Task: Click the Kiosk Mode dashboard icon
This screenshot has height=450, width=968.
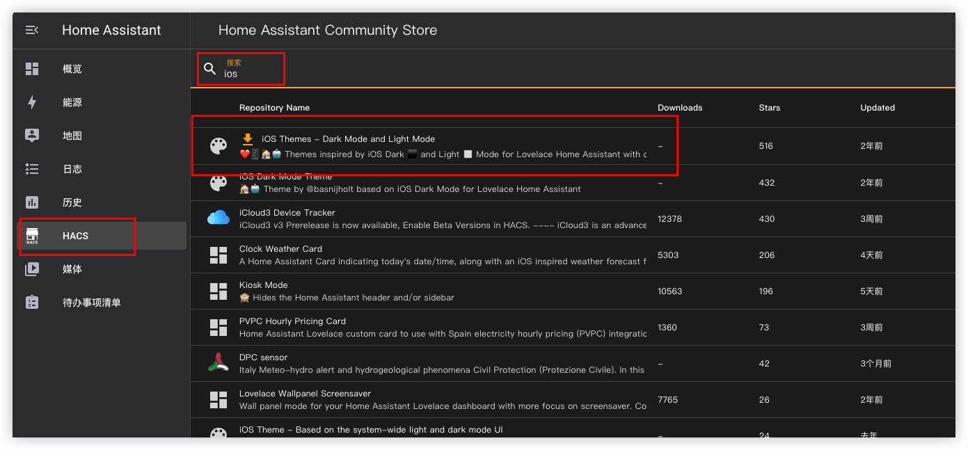Action: [x=219, y=291]
